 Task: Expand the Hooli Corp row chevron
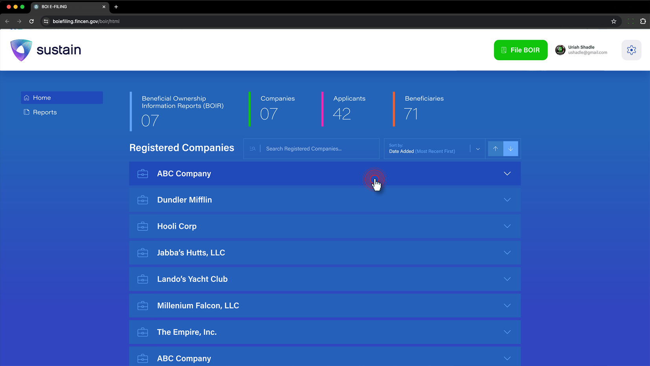click(507, 226)
